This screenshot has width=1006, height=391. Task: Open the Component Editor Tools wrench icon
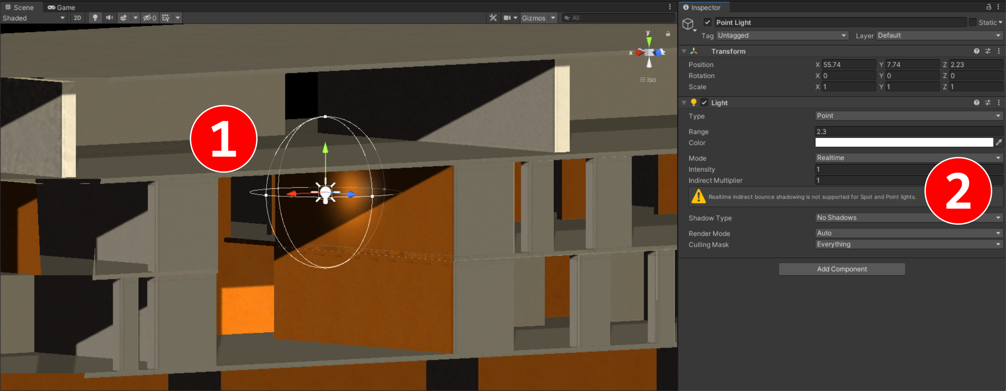493,18
